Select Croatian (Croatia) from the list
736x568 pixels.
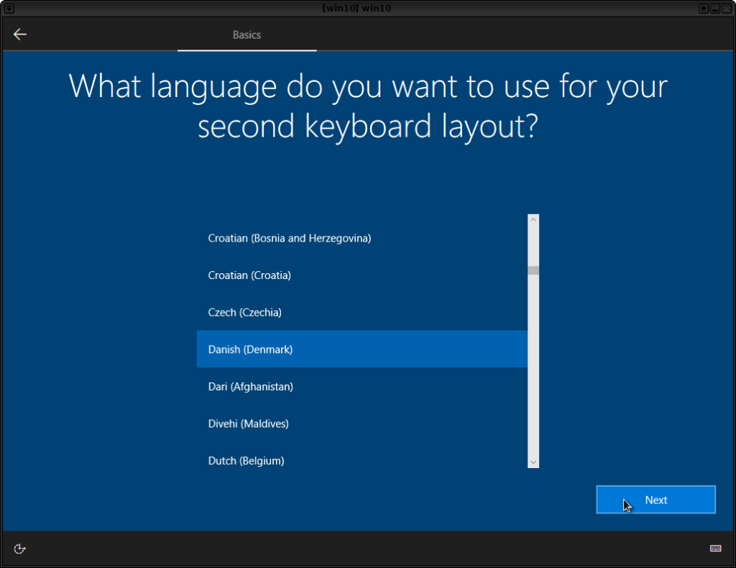pyautogui.click(x=362, y=275)
